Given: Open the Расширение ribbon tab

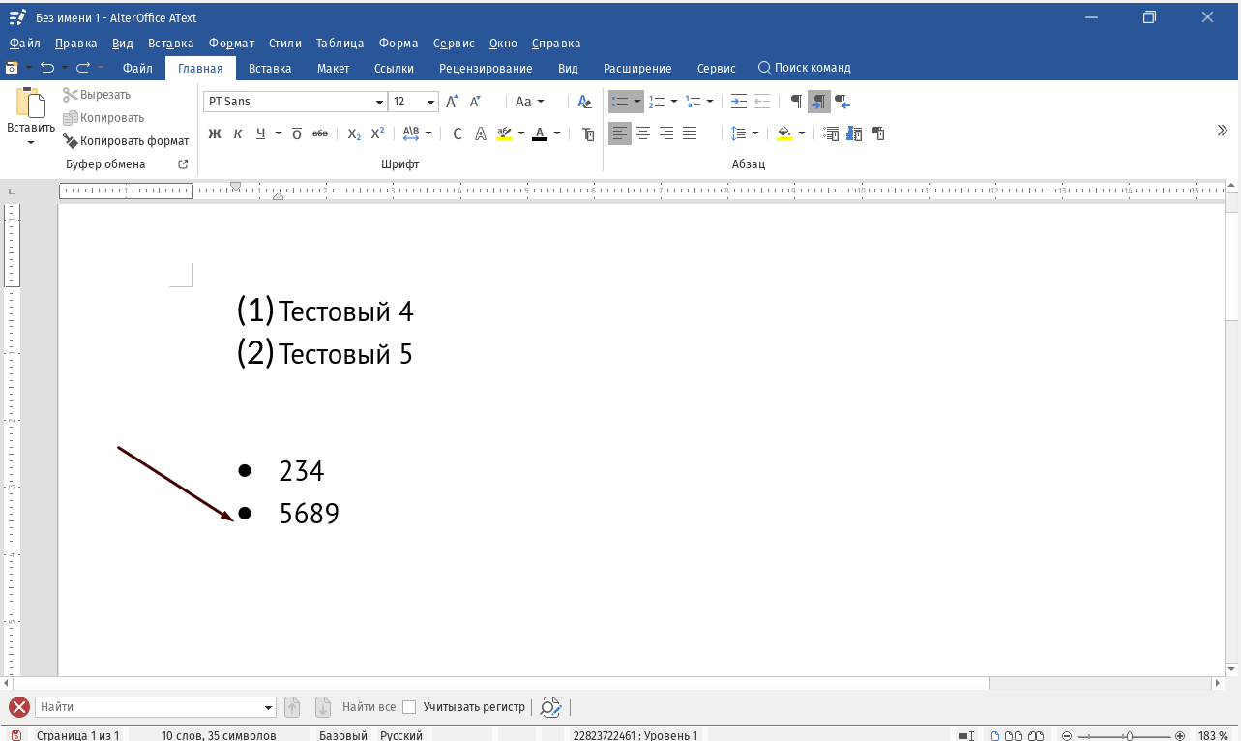Looking at the screenshot, I should pos(637,69).
